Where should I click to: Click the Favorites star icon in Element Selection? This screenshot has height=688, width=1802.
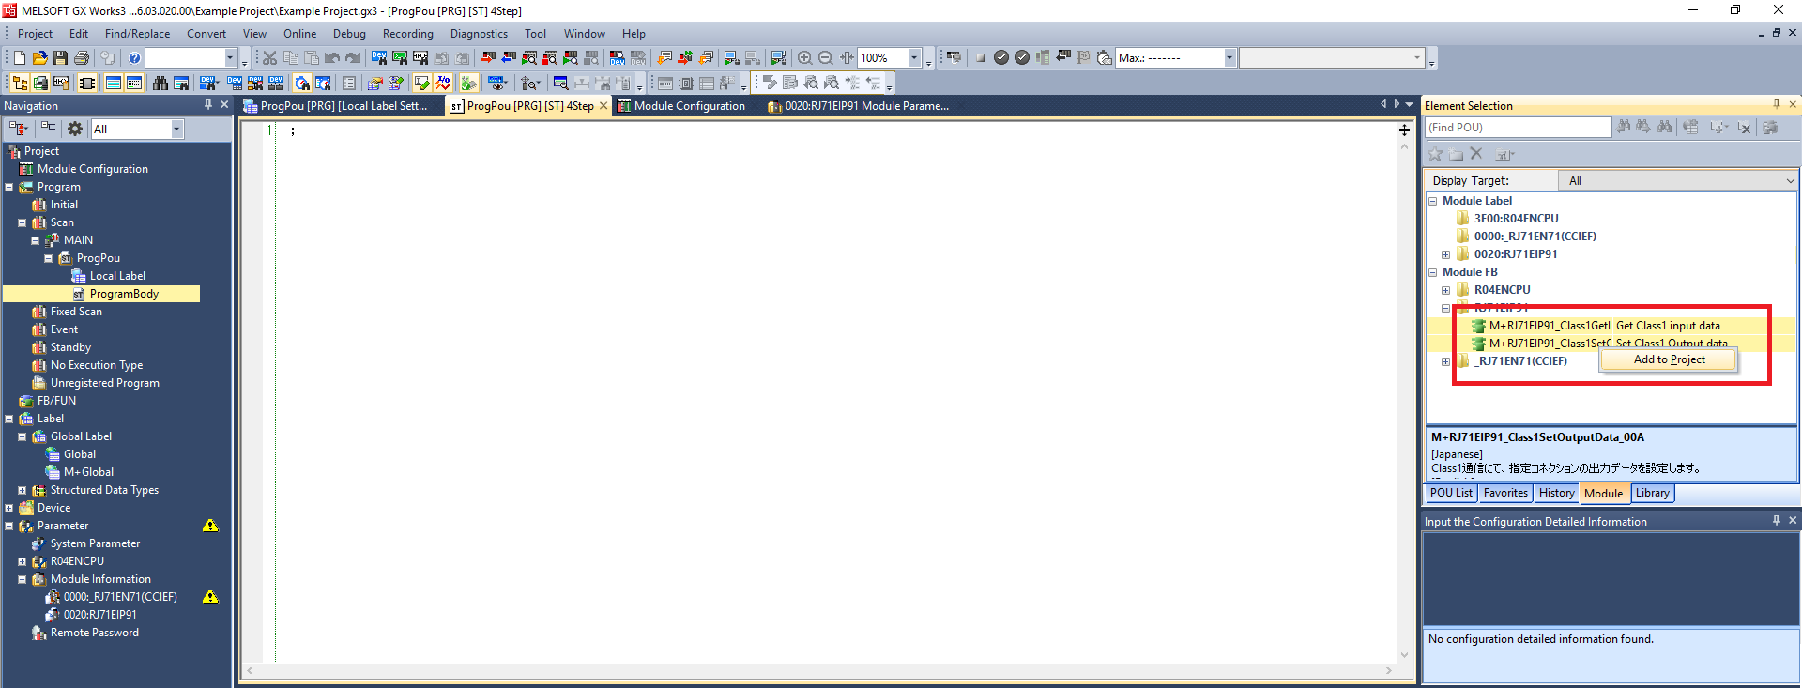[1435, 154]
